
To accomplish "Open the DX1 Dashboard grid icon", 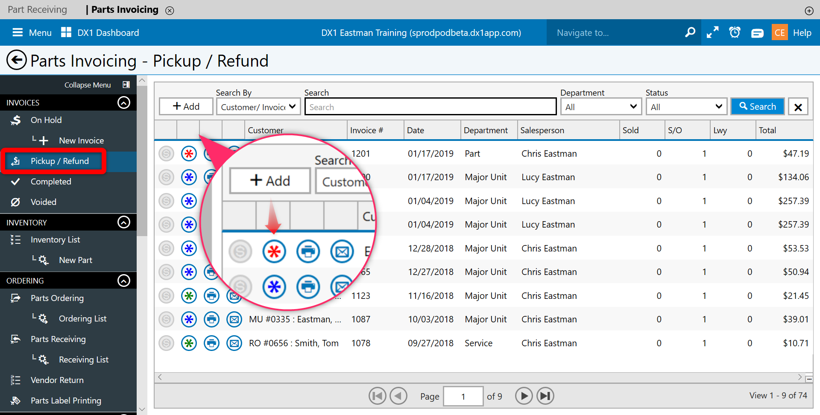I will (66, 32).
